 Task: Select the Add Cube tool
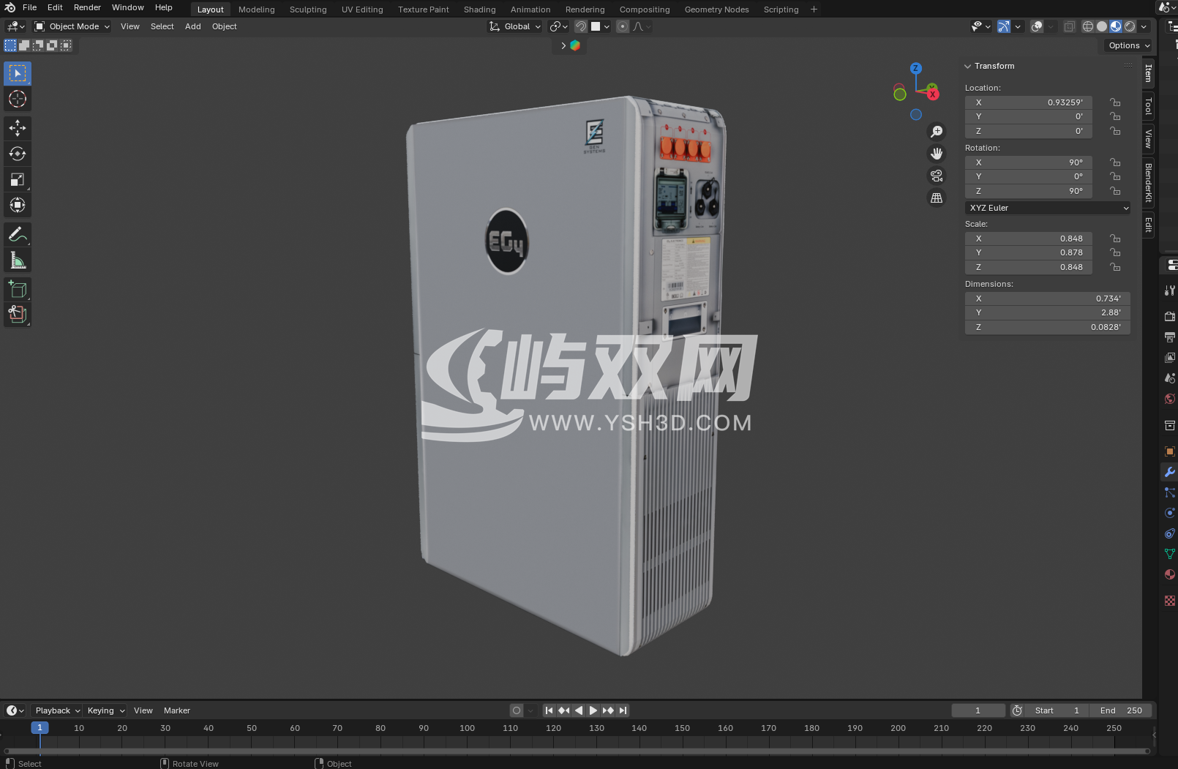(x=18, y=290)
